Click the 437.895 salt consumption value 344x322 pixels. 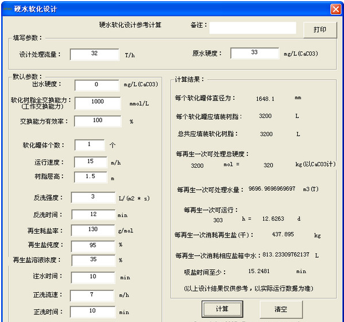tap(283, 234)
